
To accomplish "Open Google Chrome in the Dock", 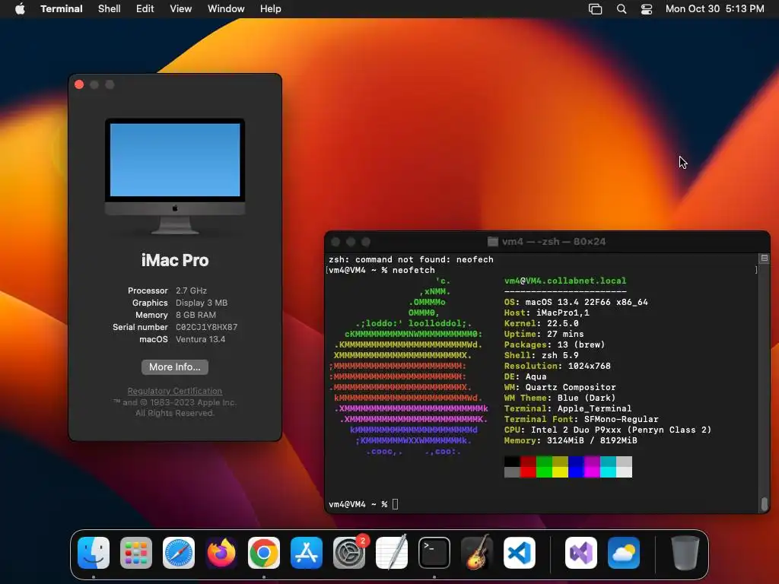I will (264, 553).
